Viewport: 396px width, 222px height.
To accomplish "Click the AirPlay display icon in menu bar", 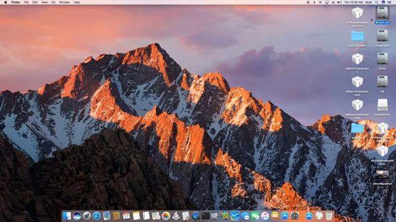I will (327, 2).
